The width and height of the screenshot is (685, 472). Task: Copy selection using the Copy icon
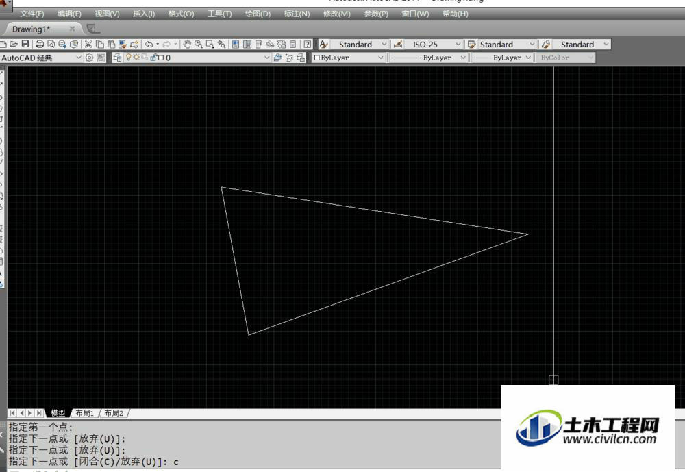click(x=99, y=44)
